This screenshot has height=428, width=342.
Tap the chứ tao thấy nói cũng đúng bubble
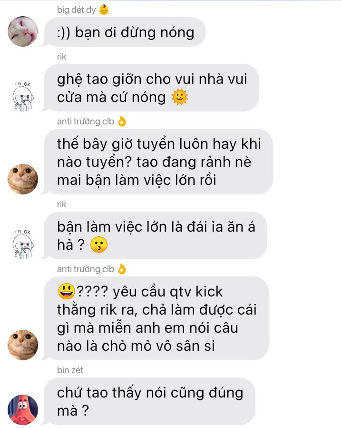149,401
